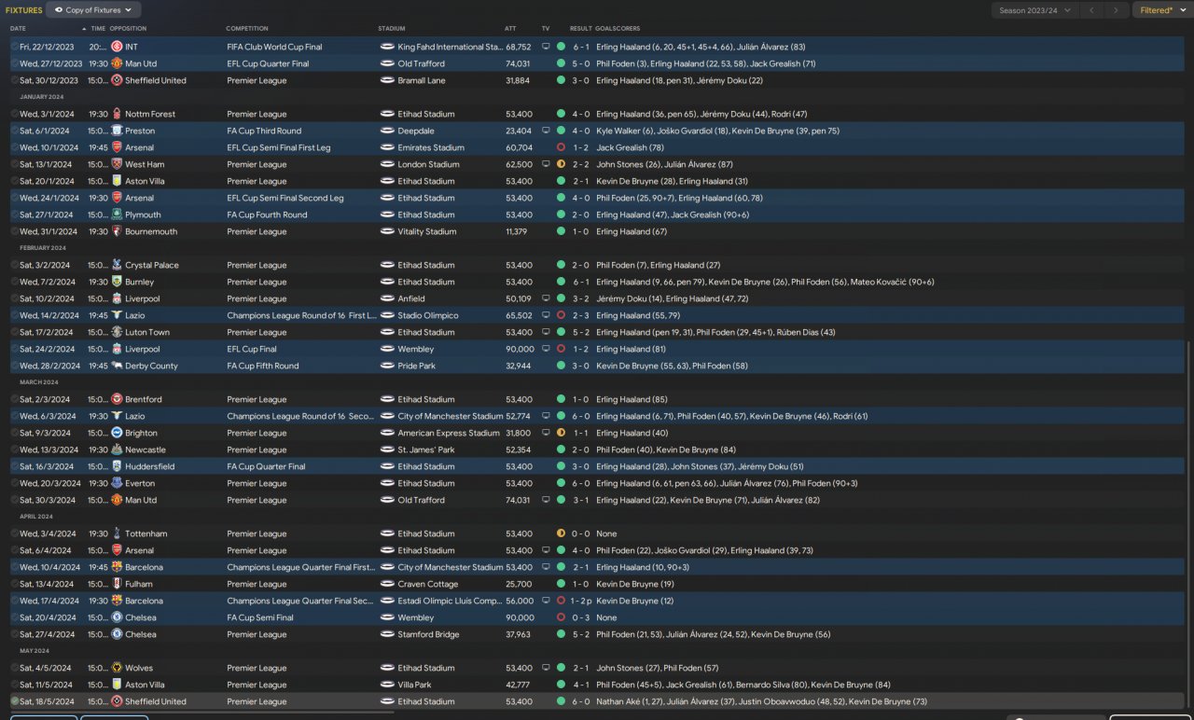Sort by the Goalscorers column header
The height and width of the screenshot is (720, 1194).
point(619,29)
